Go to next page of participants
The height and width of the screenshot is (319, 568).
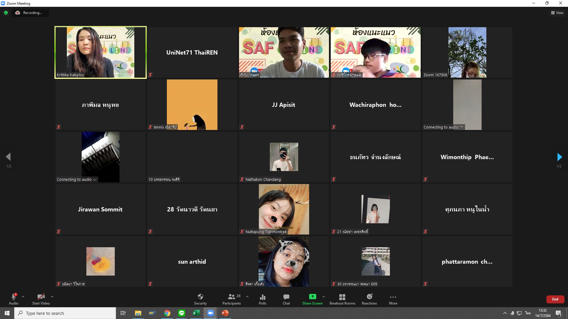pos(559,157)
